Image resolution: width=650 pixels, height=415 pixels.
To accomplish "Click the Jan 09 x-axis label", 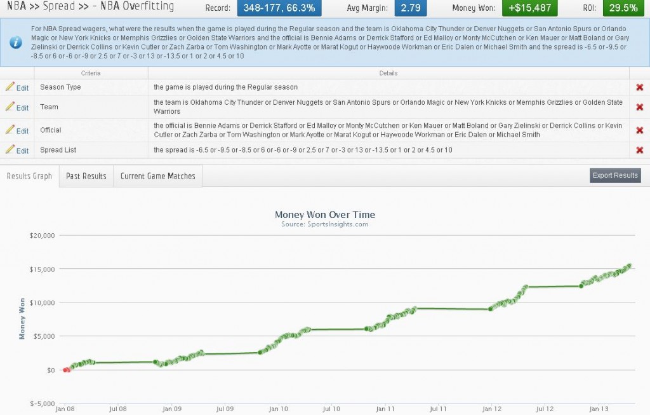I will [x=172, y=409].
